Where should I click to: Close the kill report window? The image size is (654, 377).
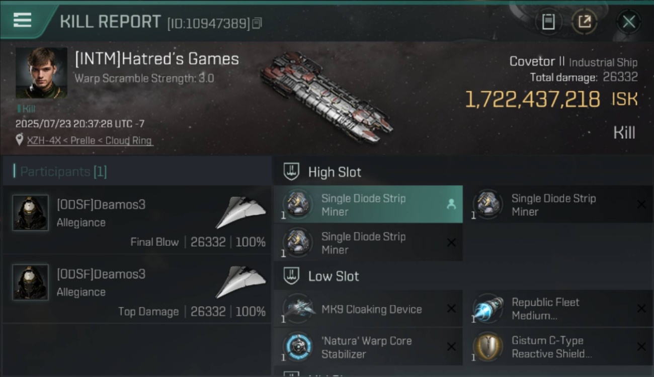(628, 22)
